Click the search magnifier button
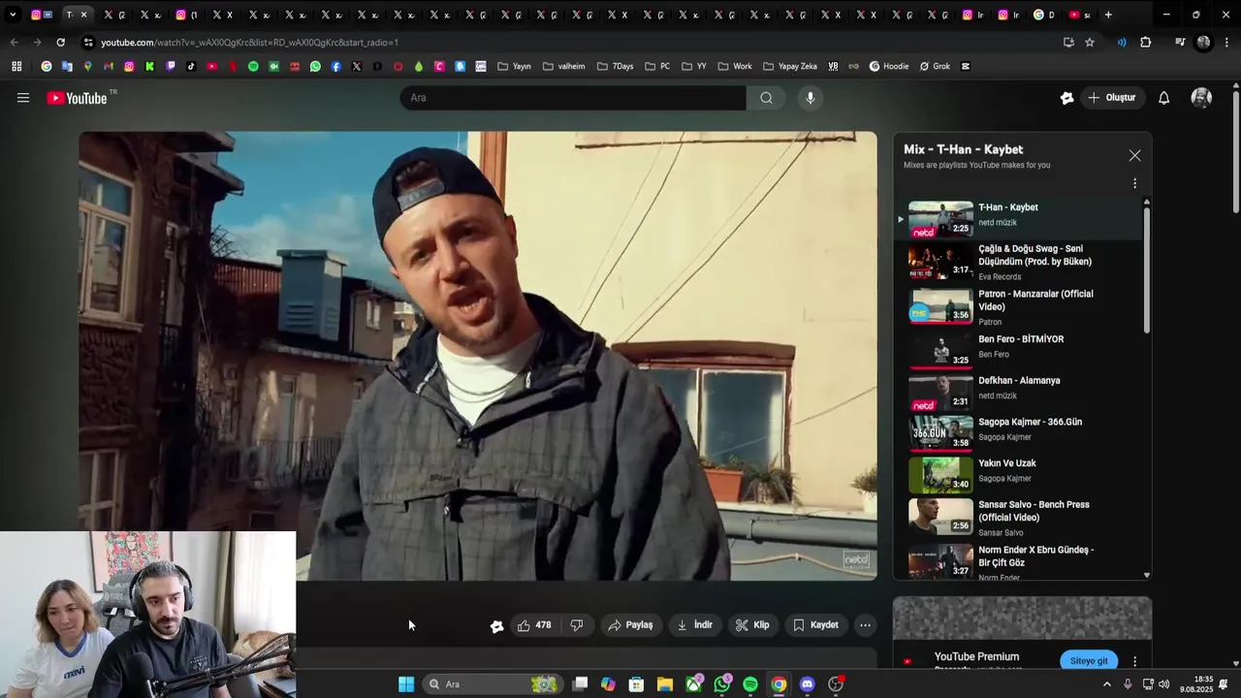Screen dimensions: 1241x698 coord(766,98)
